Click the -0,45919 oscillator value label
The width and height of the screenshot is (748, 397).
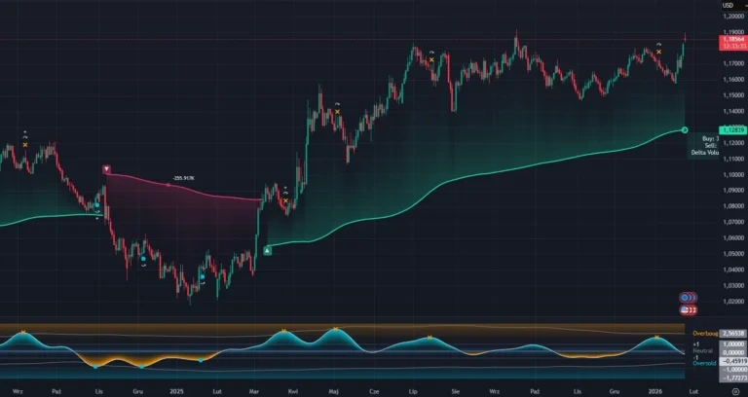tap(733, 361)
